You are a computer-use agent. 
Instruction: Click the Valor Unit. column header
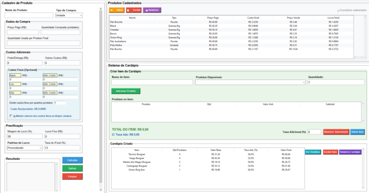pos(268,104)
